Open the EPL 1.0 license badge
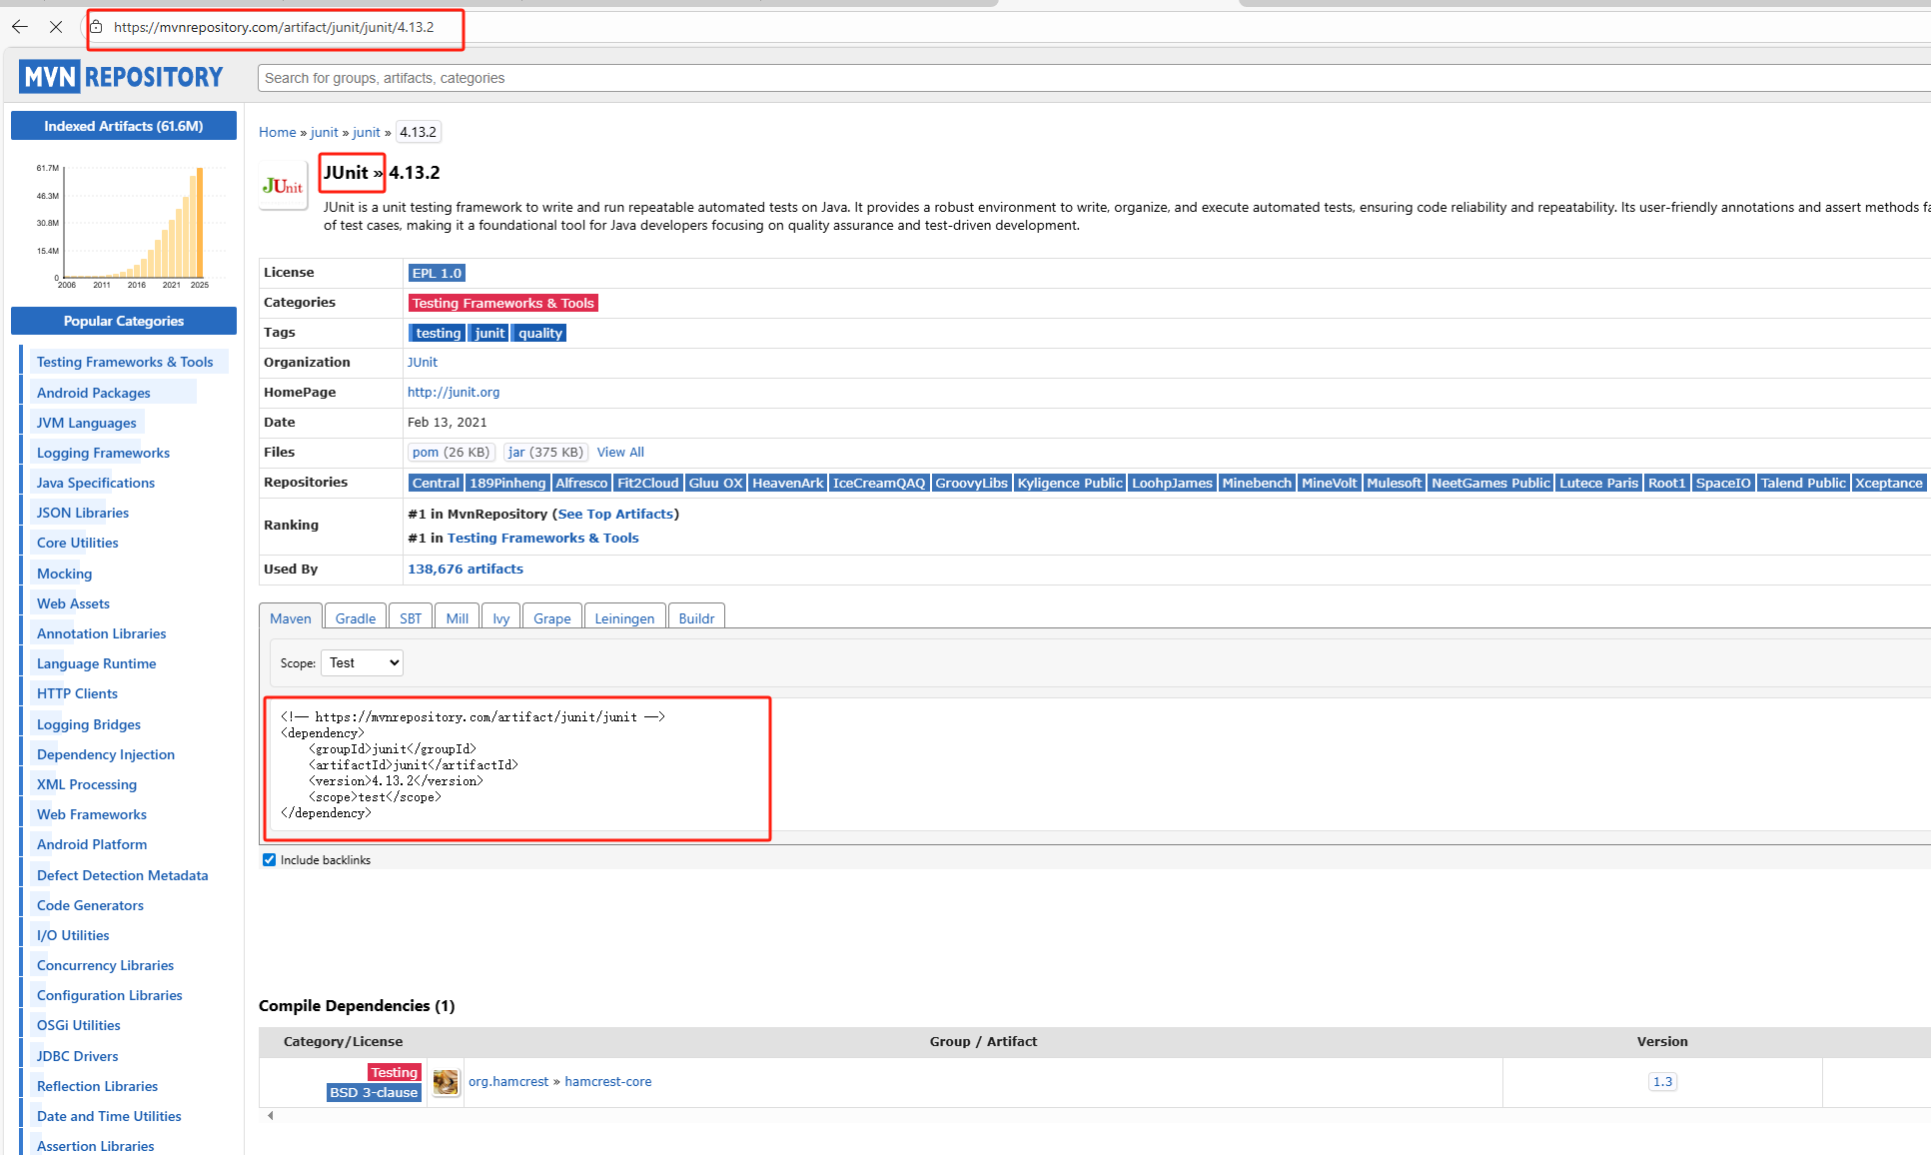This screenshot has width=1931, height=1155. (437, 273)
